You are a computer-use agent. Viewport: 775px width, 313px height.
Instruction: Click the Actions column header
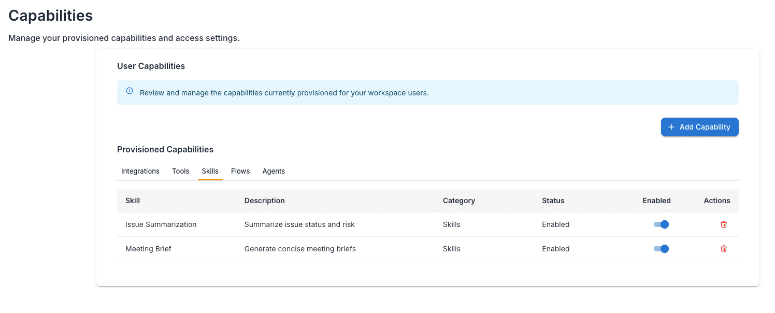point(716,201)
